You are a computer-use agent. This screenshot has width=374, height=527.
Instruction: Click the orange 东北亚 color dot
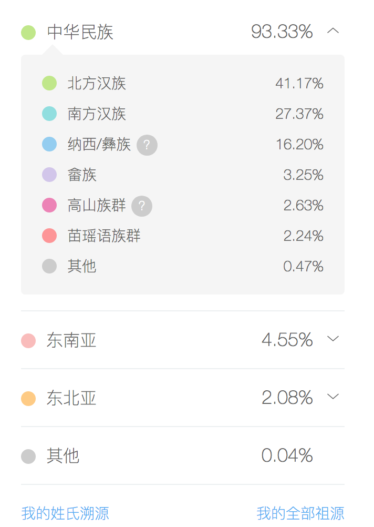click(28, 399)
